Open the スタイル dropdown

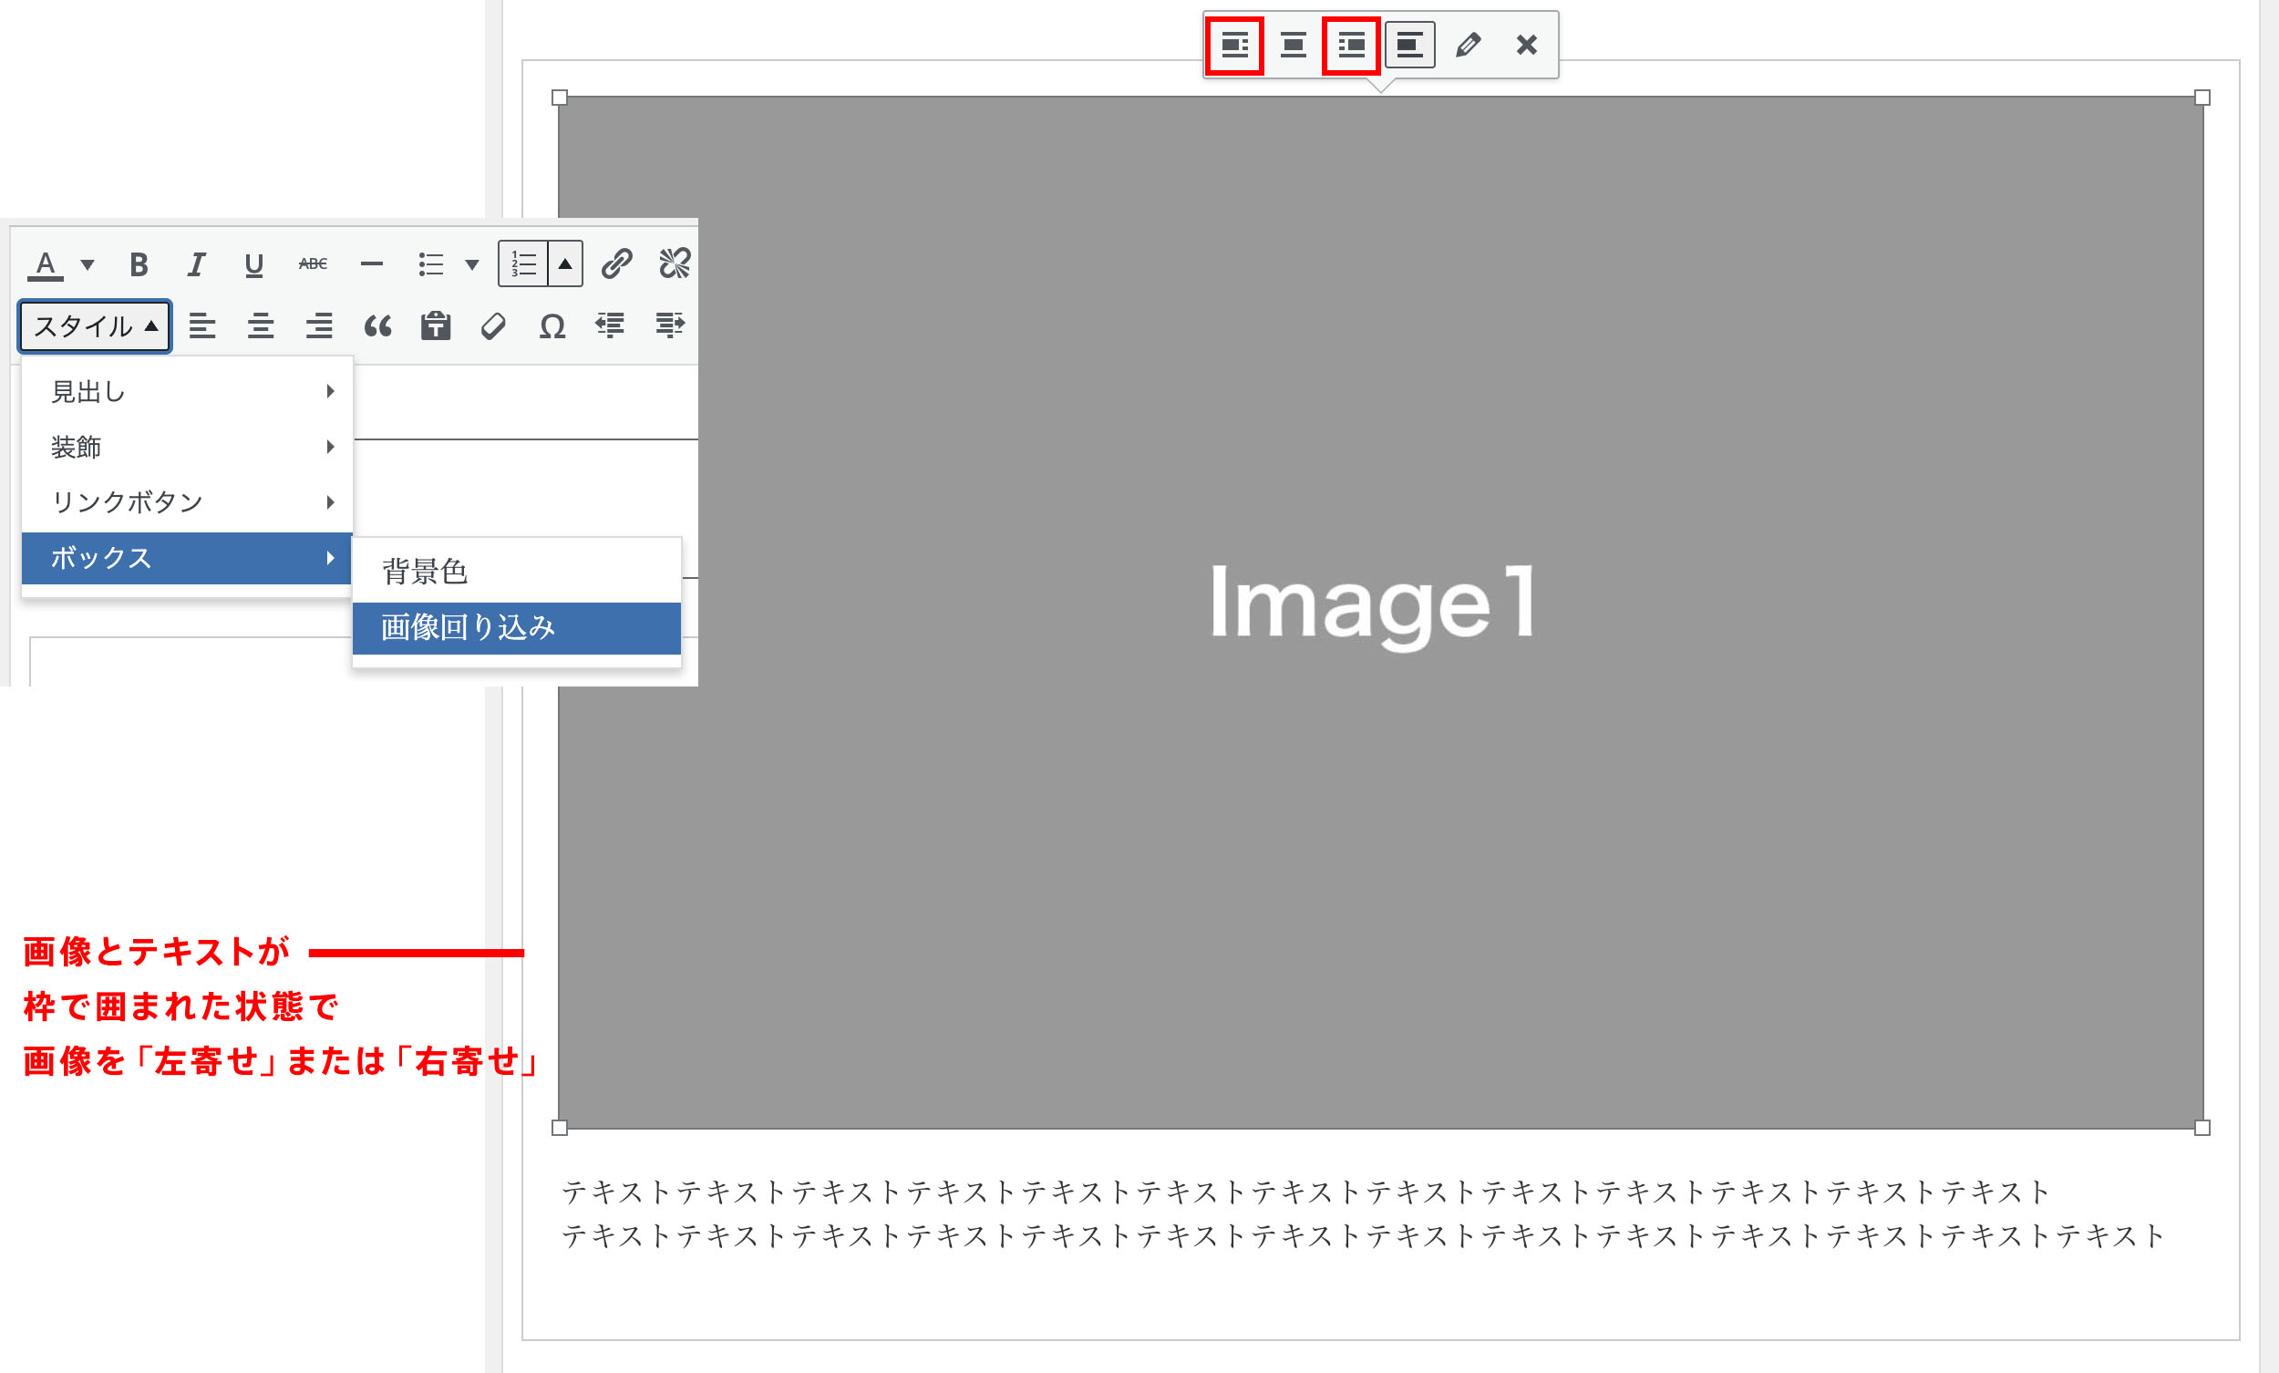(96, 325)
